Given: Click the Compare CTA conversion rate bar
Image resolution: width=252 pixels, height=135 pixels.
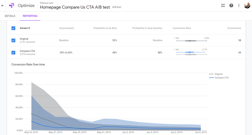Looking at the screenshot, I should (191, 52).
